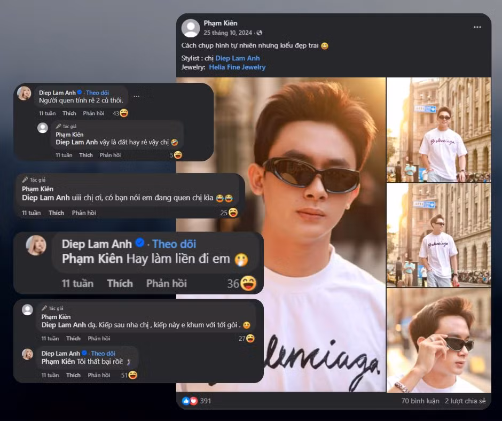Viewport: 502px width, 421px height.
Task: Open the large portrait photo with sunglasses
Action: click(x=281, y=234)
